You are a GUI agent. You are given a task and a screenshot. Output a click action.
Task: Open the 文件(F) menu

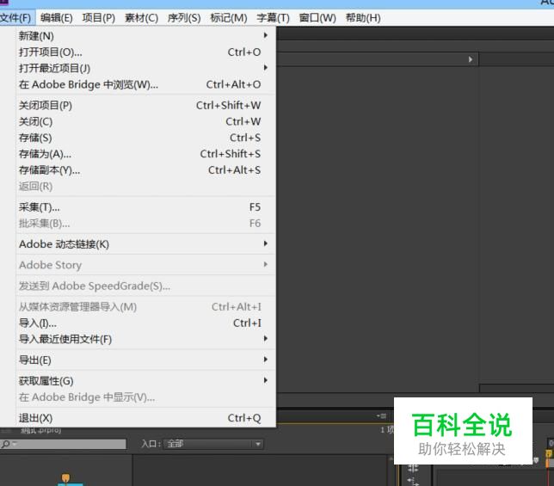click(x=16, y=18)
